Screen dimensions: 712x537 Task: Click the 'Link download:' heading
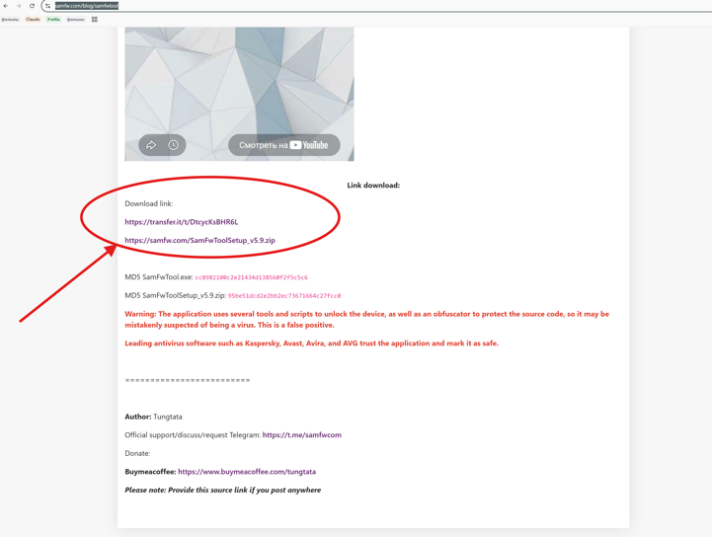373,186
